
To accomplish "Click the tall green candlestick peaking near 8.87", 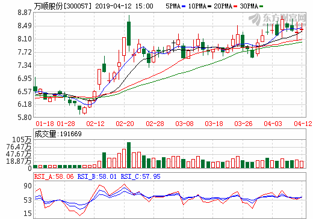I will point(129,34).
